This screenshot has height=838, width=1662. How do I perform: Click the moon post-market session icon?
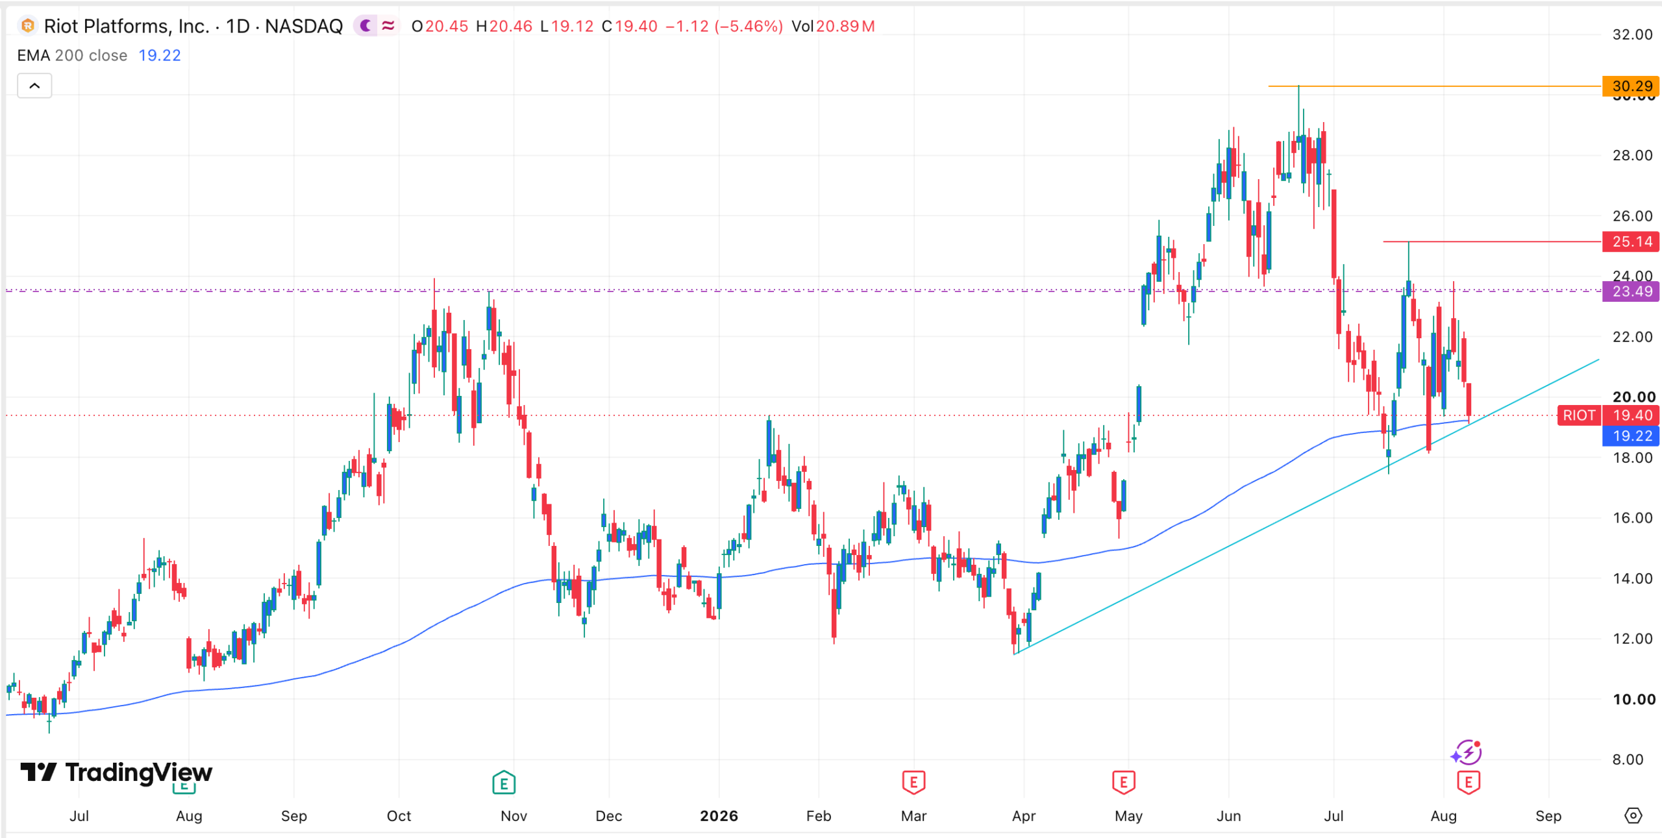coord(366,26)
